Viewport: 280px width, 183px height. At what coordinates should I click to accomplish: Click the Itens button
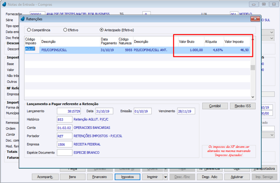(x=72, y=177)
